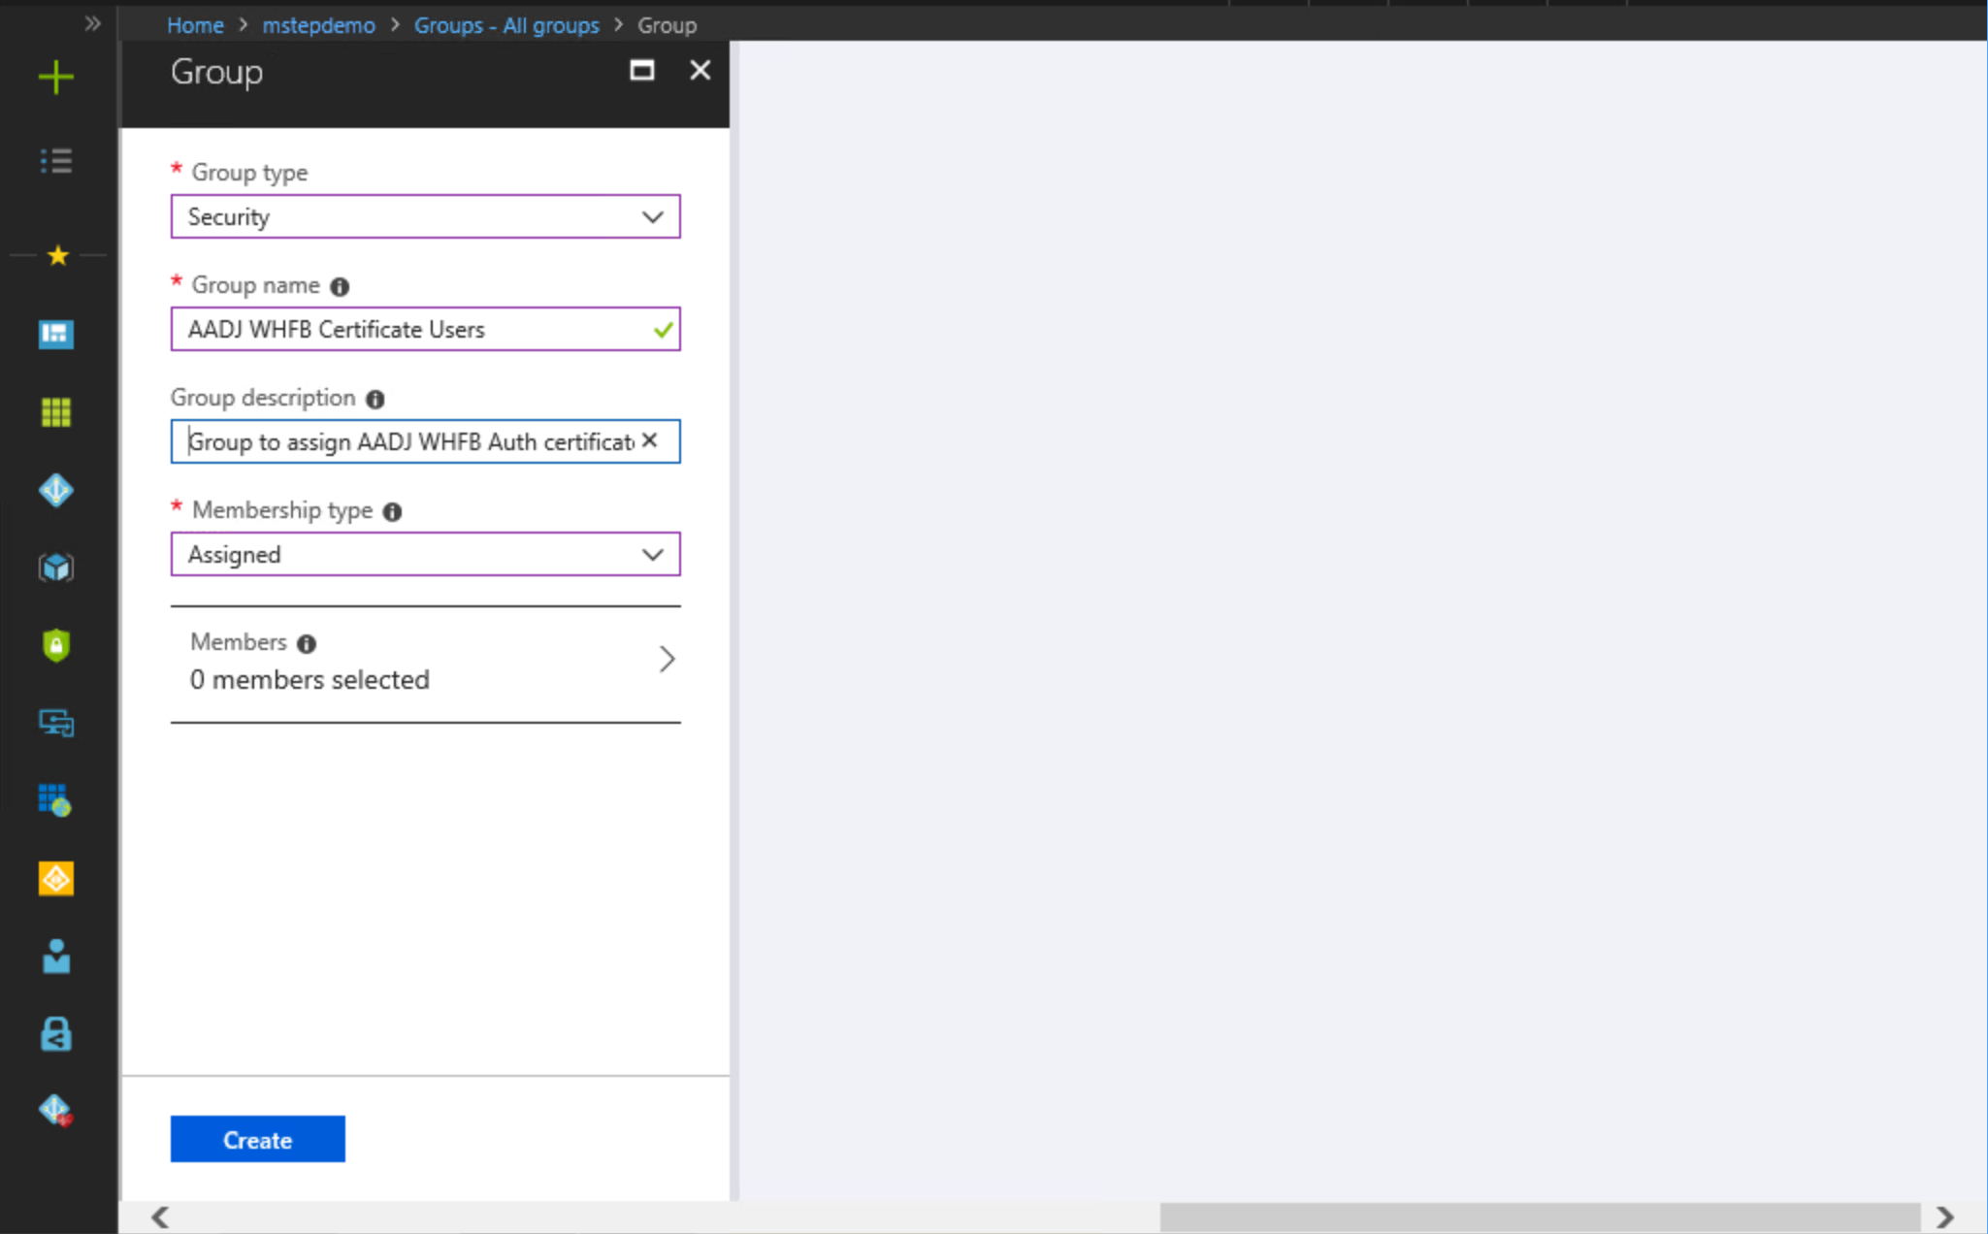Viewport: 1988px width, 1234px height.
Task: Navigate to Groups - All groups breadcrumb
Action: [506, 25]
